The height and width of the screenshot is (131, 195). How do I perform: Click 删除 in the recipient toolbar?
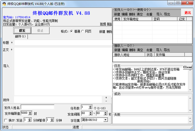[132, 50]
